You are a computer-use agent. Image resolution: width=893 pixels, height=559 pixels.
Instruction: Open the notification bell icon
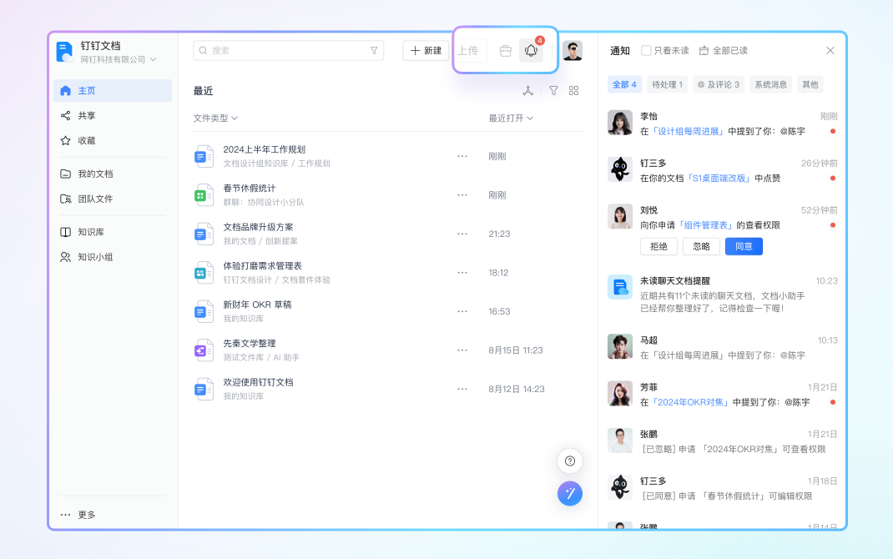coord(531,51)
